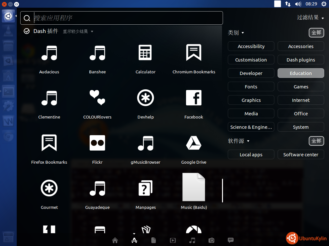Click the Flickr plugin icon

coord(97,143)
